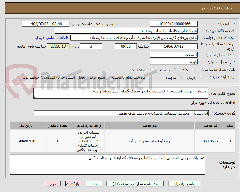
Task: Click the گروه خدمت field
Action: point(121,113)
